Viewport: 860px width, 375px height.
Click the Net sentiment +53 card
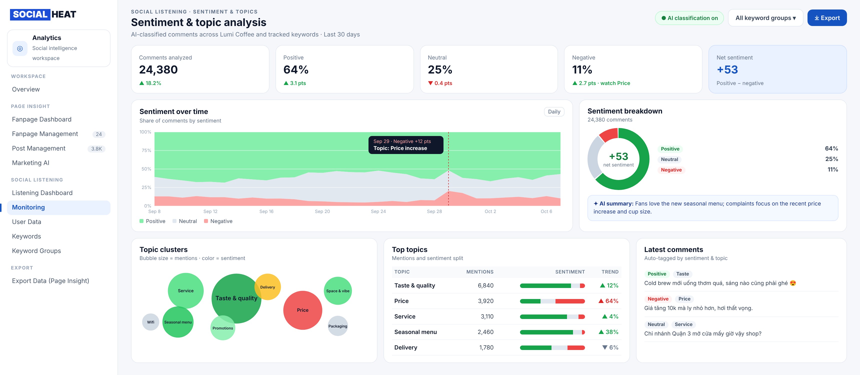[777, 69]
